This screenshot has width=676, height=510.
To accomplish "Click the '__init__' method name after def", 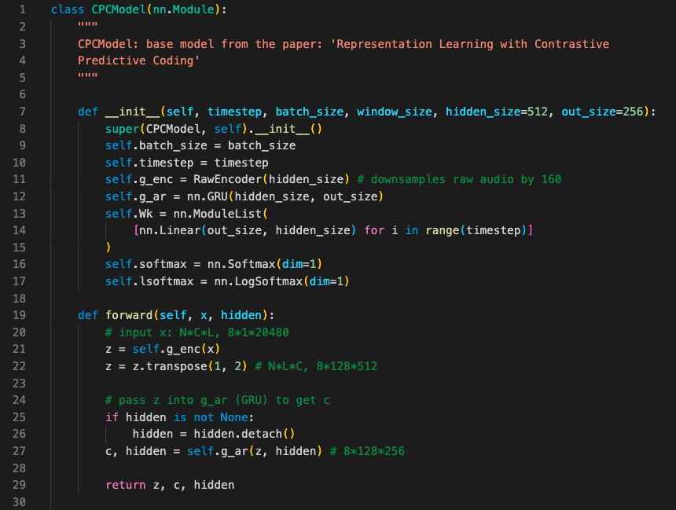I will pos(132,112).
